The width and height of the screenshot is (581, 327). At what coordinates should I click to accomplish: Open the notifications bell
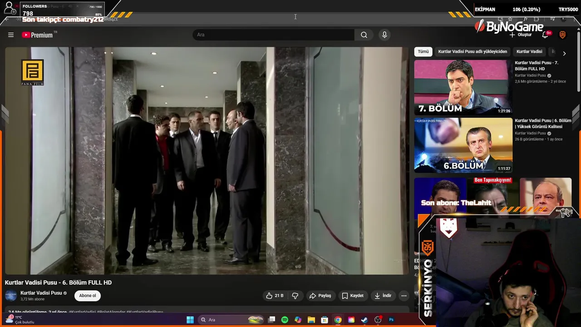click(x=546, y=35)
